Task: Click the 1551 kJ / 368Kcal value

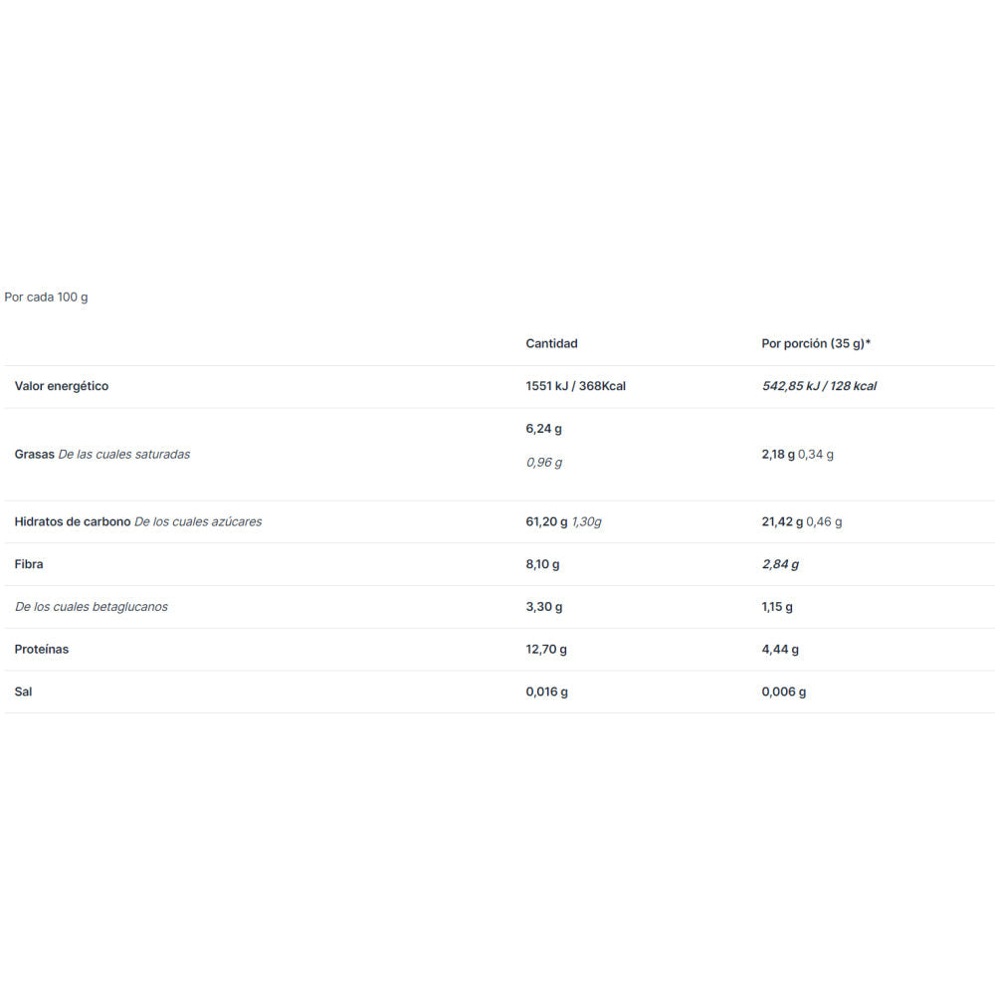Action: pyautogui.click(x=575, y=386)
